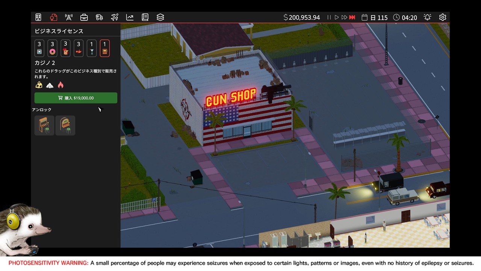481x271 pixels.
Task: Click the $200,953.94 cash balance
Action: [302, 17]
